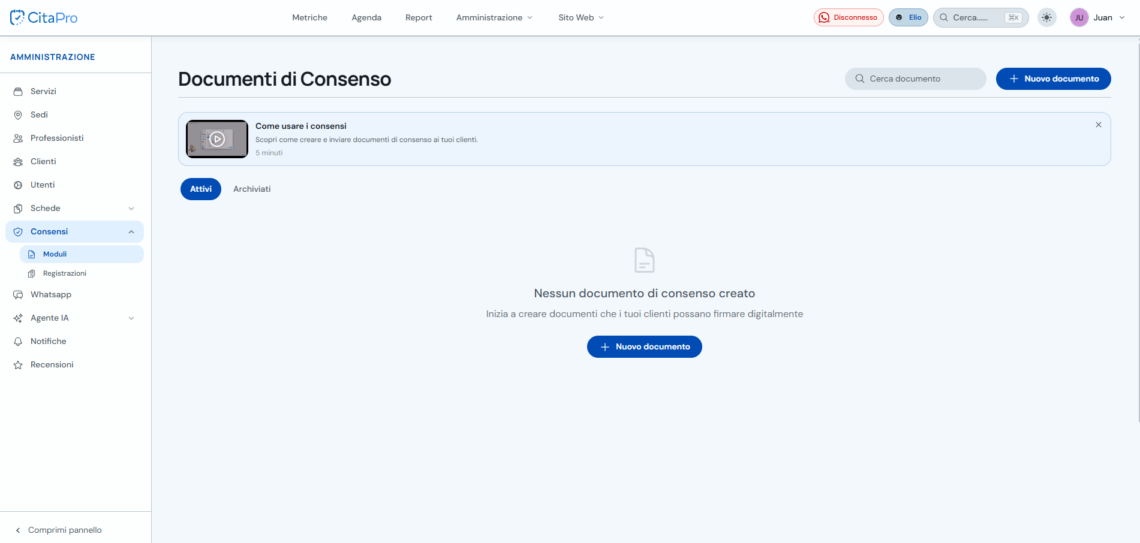Click the Professionisti people icon

tap(18, 138)
